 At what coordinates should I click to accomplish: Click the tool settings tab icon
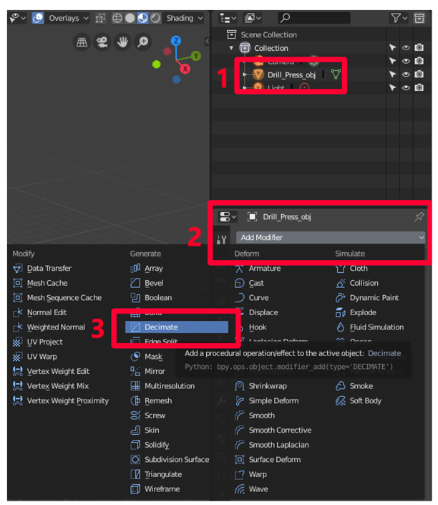[x=221, y=239]
